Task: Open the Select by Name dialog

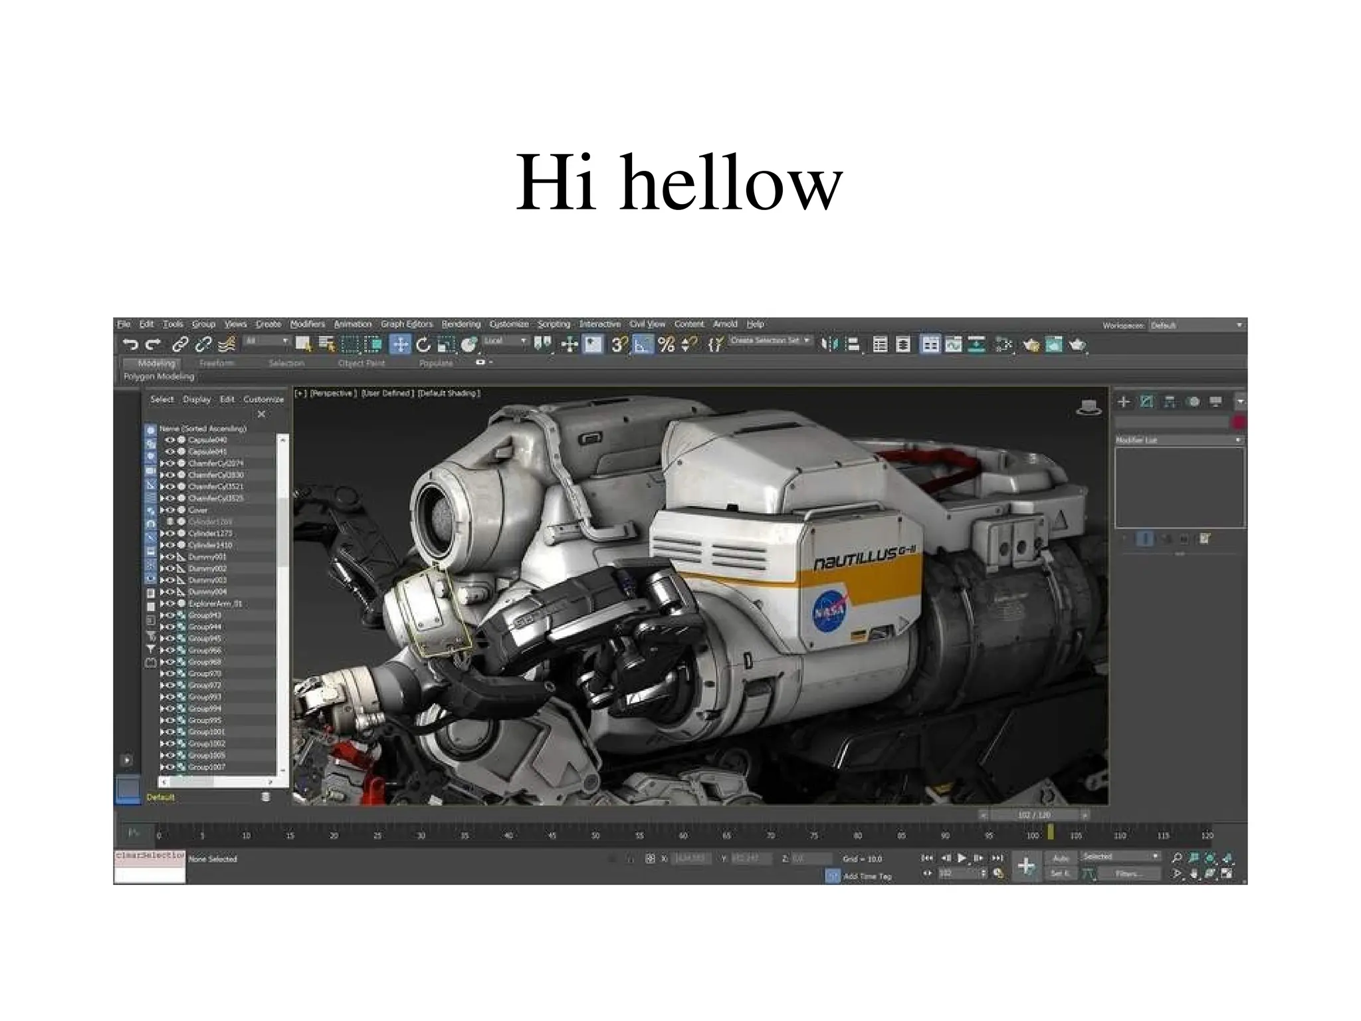Action: point(327,344)
